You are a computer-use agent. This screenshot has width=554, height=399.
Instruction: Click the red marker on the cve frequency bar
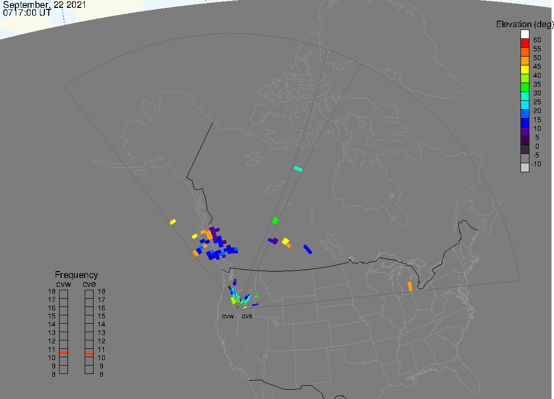point(89,354)
